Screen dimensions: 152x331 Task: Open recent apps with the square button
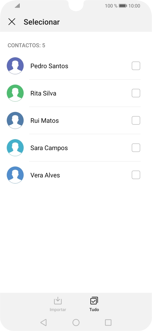click(x=108, y=322)
